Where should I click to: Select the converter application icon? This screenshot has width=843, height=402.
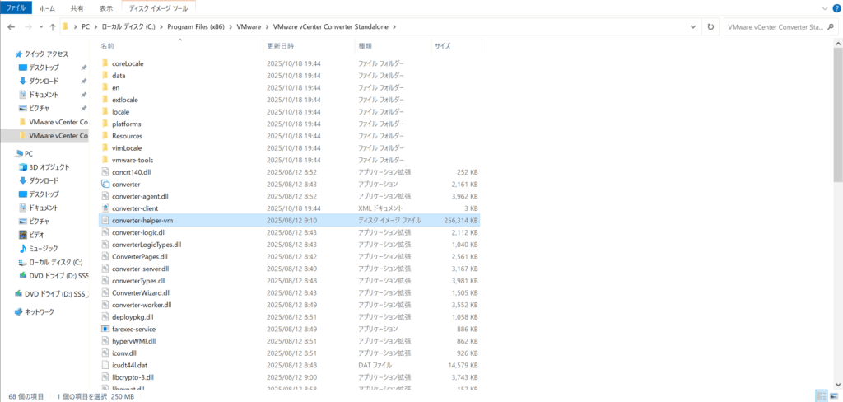(105, 185)
